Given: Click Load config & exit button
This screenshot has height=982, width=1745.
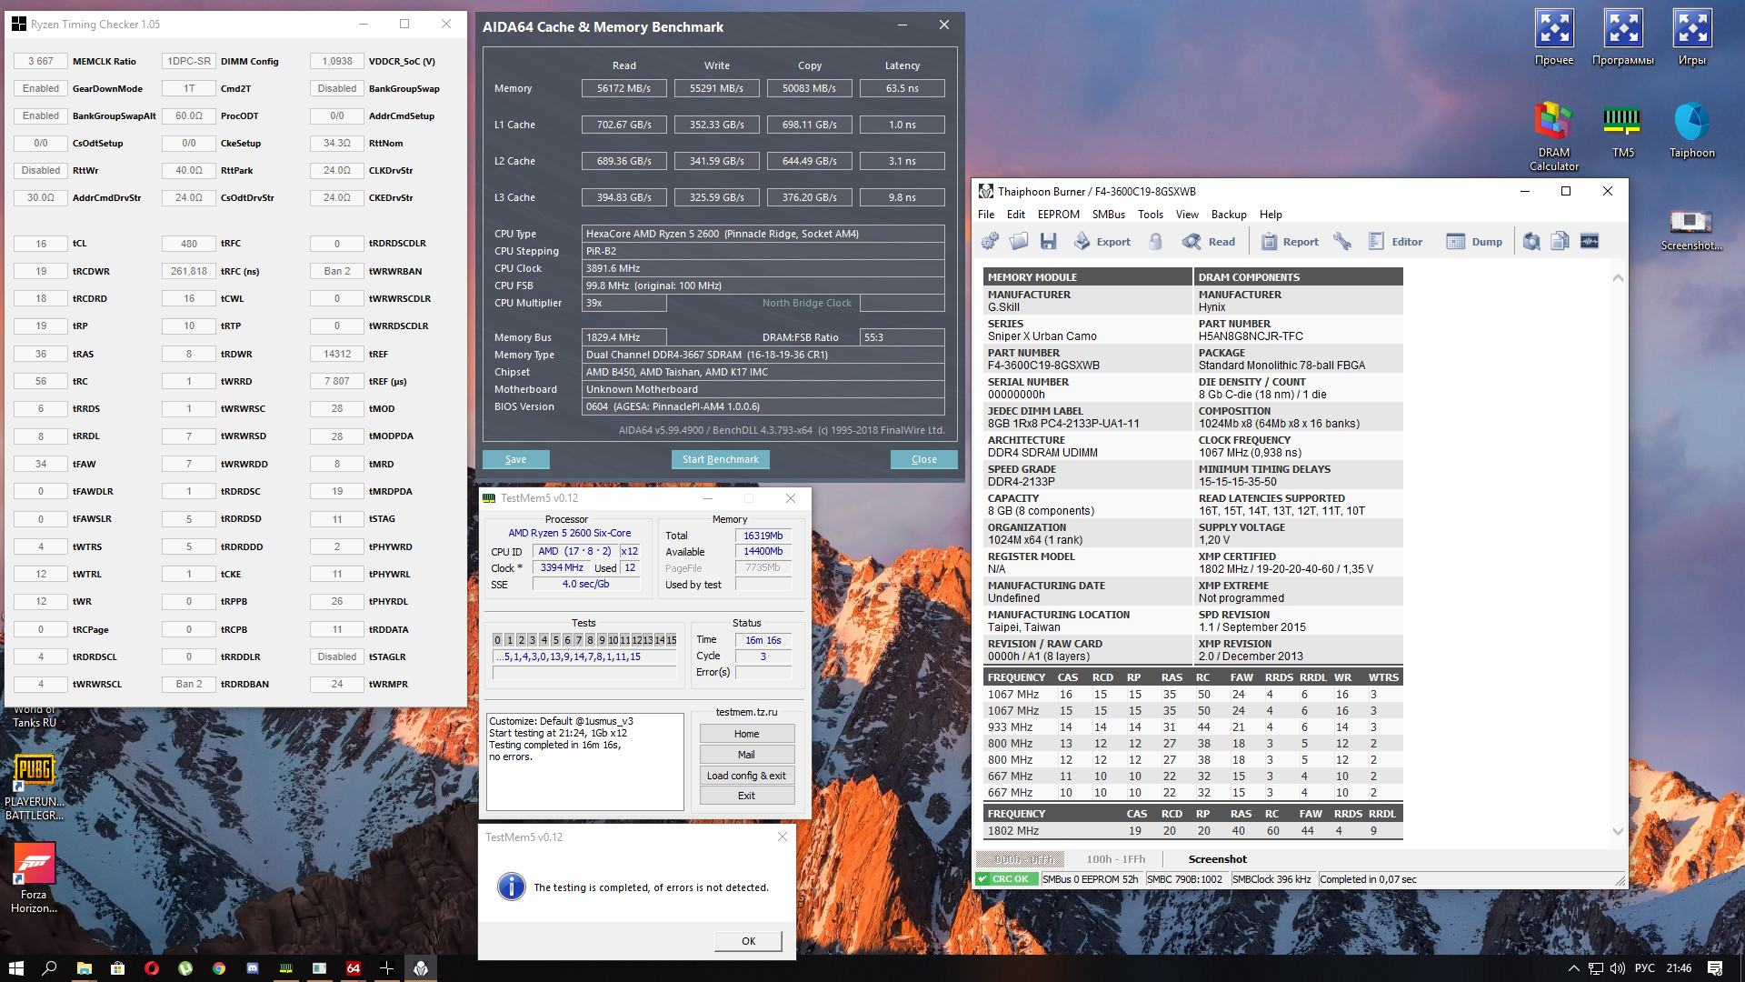Looking at the screenshot, I should tap(746, 776).
